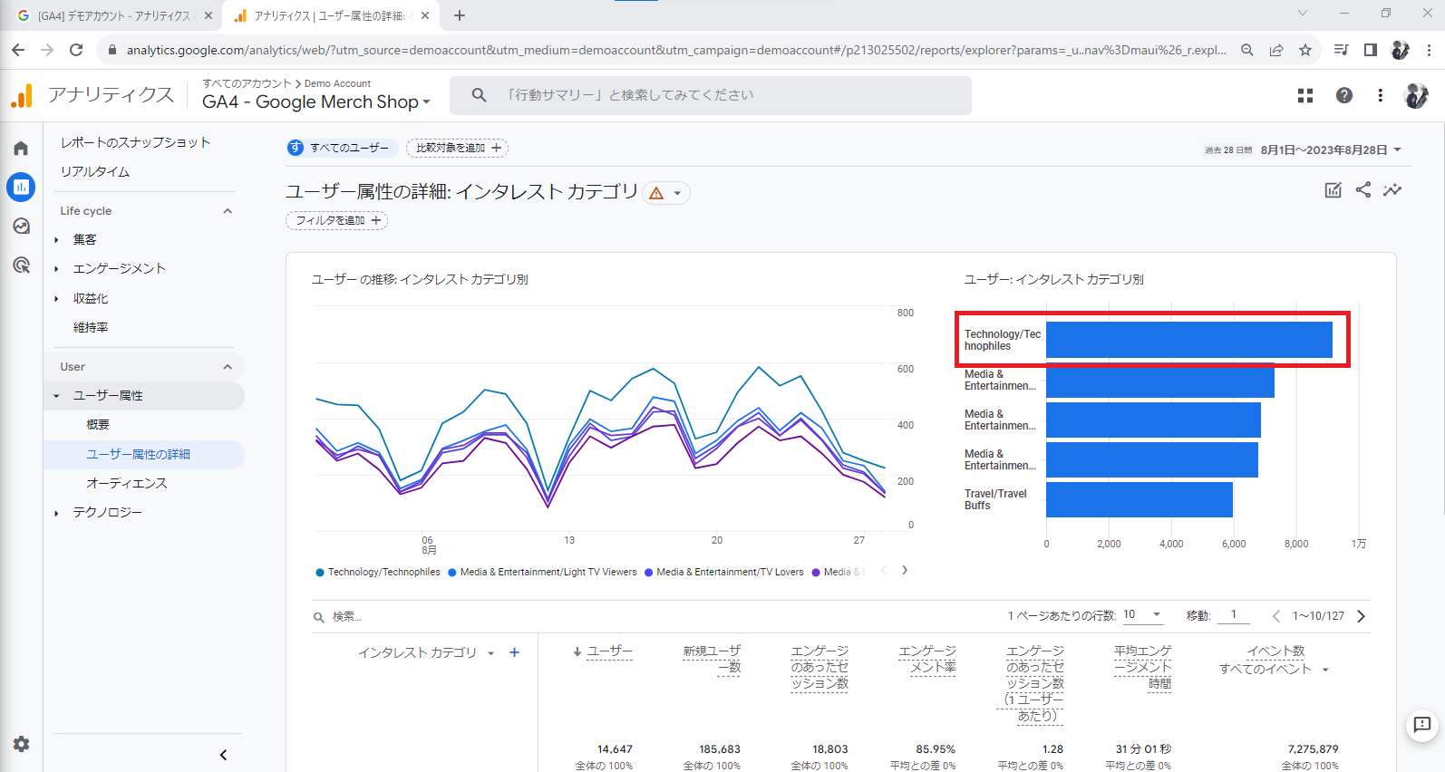Image resolution: width=1445 pixels, height=772 pixels.
Task: Open the インタレスト カテゴリ dimension dropdown
Action: click(x=490, y=653)
